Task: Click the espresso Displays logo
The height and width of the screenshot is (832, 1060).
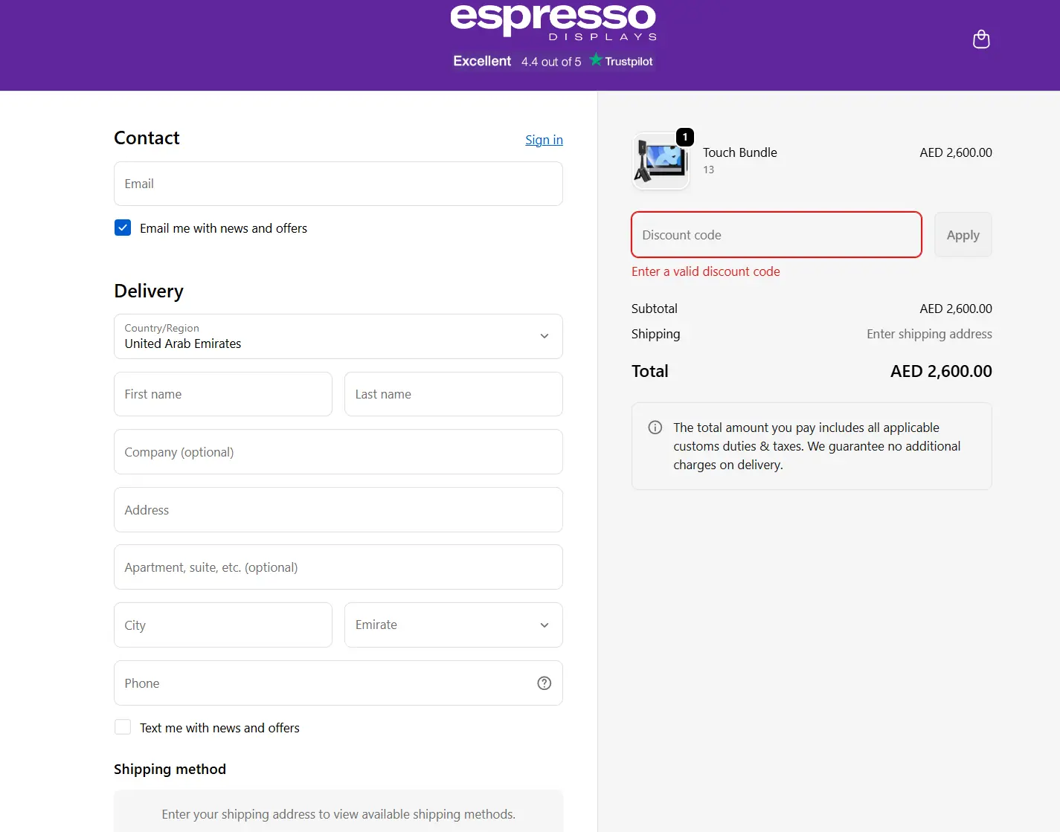Action: tap(553, 21)
